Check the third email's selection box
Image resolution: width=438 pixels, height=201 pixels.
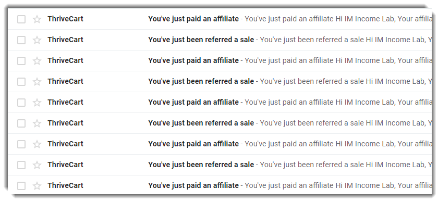coord(21,61)
